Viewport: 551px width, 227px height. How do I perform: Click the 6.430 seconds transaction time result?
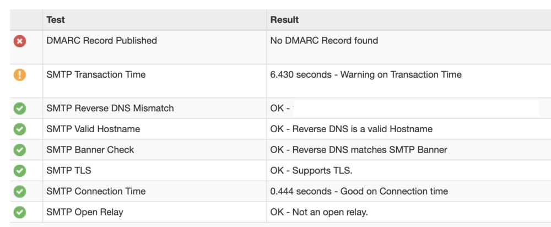[366, 74]
